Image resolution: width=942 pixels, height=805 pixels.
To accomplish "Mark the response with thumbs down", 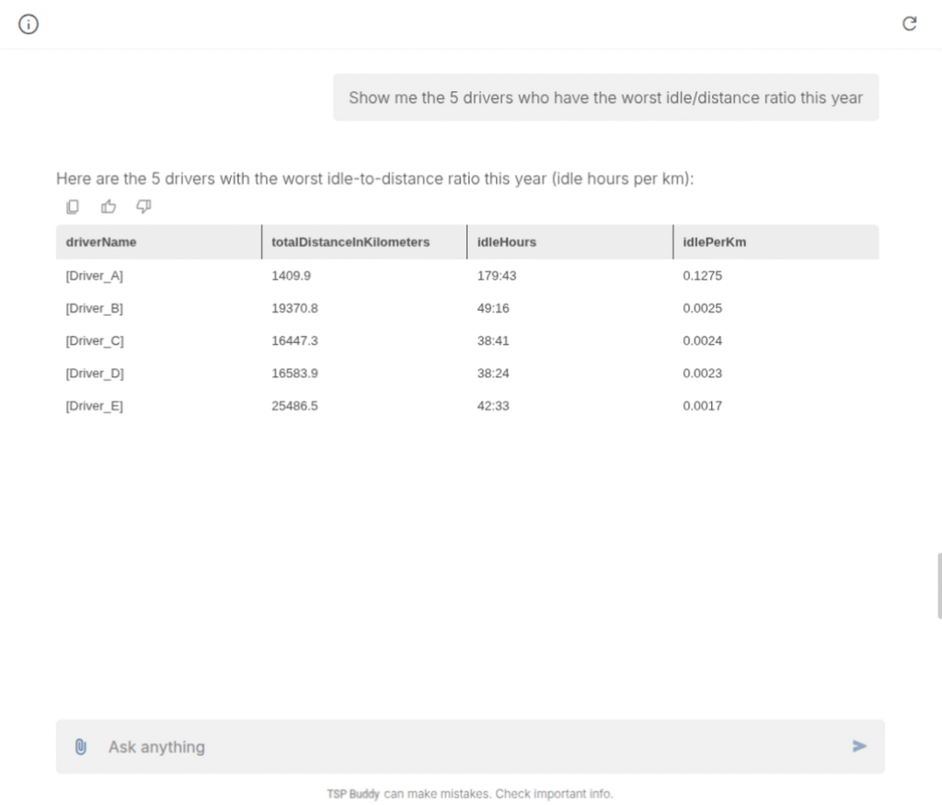I will point(144,206).
